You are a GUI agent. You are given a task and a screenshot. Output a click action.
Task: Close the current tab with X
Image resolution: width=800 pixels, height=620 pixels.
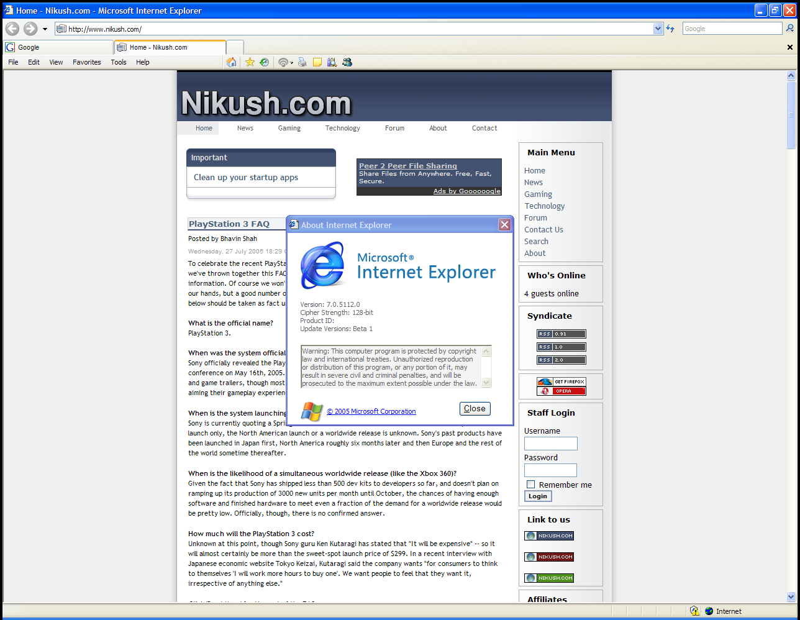(790, 47)
